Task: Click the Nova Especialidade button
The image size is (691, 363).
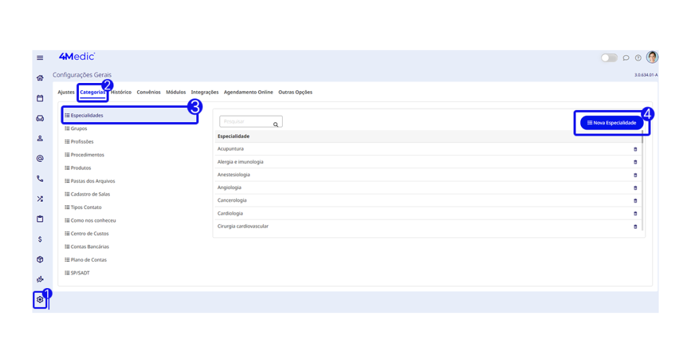Action: coord(611,123)
